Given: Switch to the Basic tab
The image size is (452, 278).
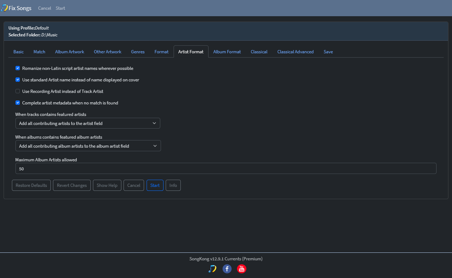Looking at the screenshot, I should tap(18, 51).
